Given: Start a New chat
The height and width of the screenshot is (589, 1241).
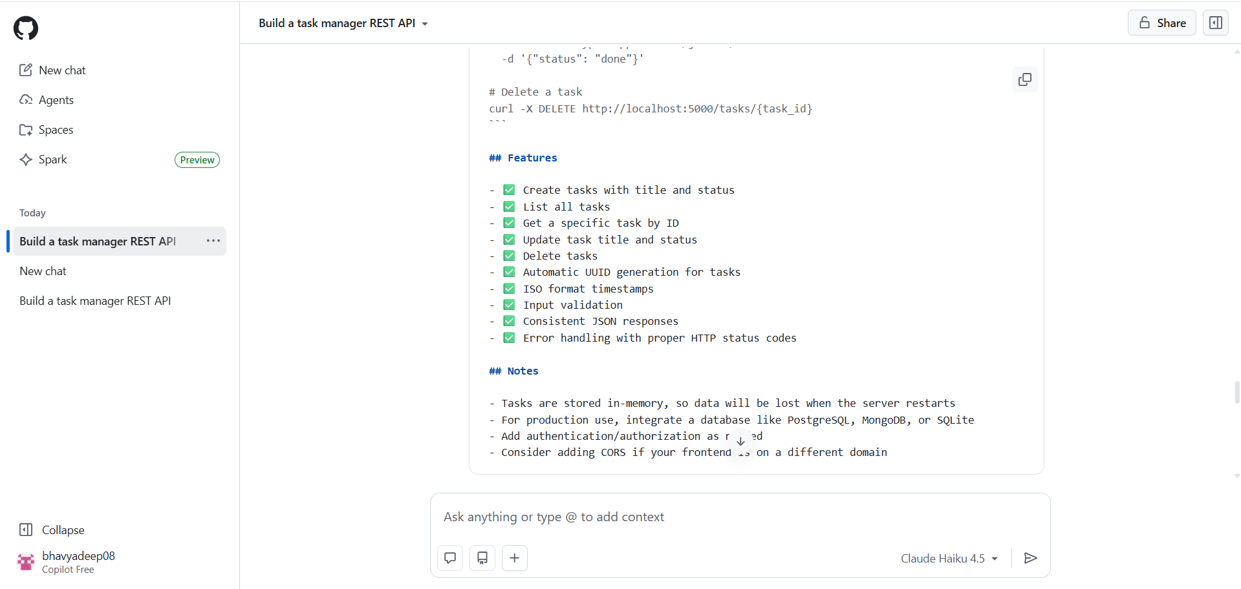Looking at the screenshot, I should point(62,70).
